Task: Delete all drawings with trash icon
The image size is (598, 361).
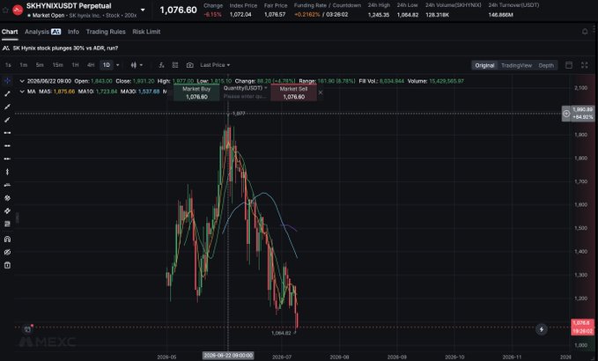Action: click(7, 265)
